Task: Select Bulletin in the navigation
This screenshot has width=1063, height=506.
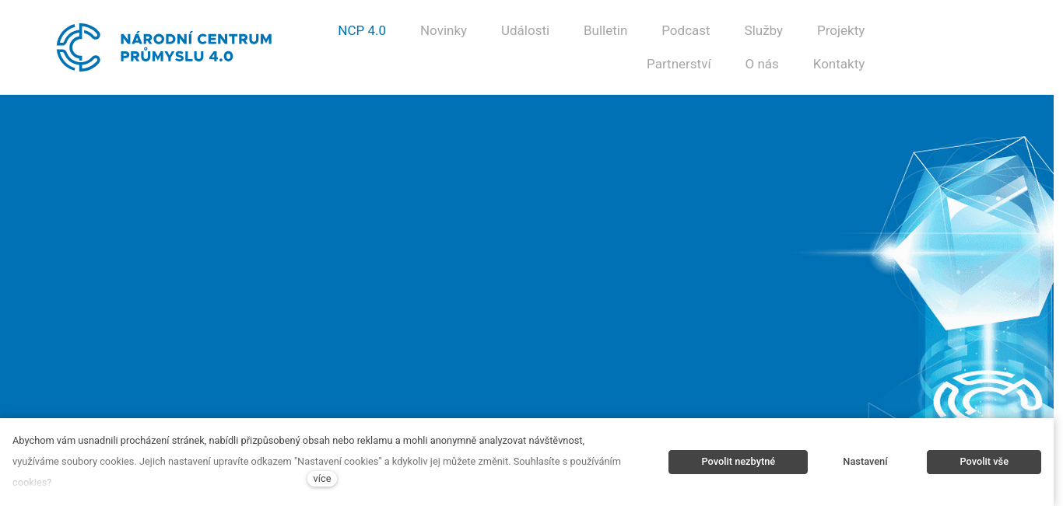Action: [605, 31]
